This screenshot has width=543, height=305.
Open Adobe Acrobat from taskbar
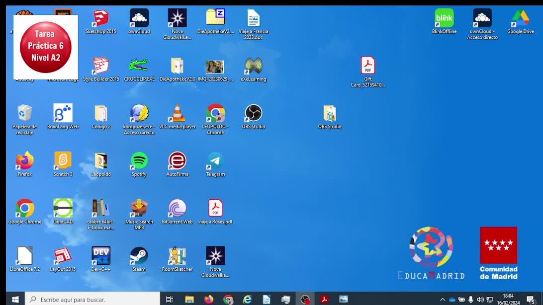click(325, 300)
